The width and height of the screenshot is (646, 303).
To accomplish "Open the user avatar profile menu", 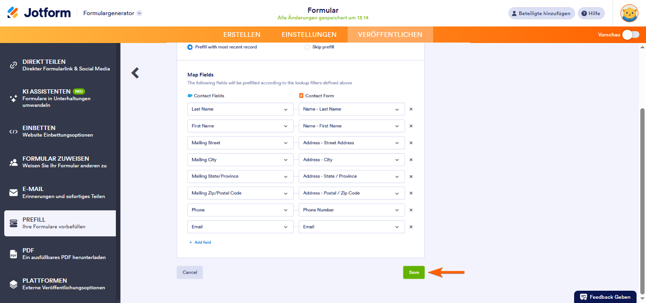I will (x=629, y=13).
